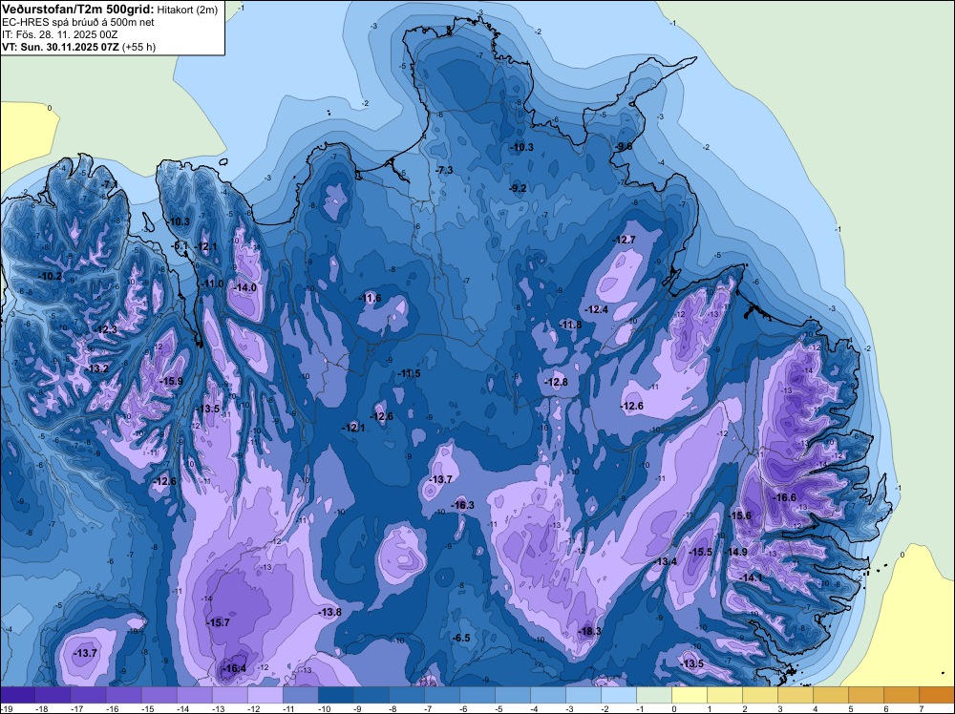Click the '-8' label in the color scale

click(x=394, y=708)
